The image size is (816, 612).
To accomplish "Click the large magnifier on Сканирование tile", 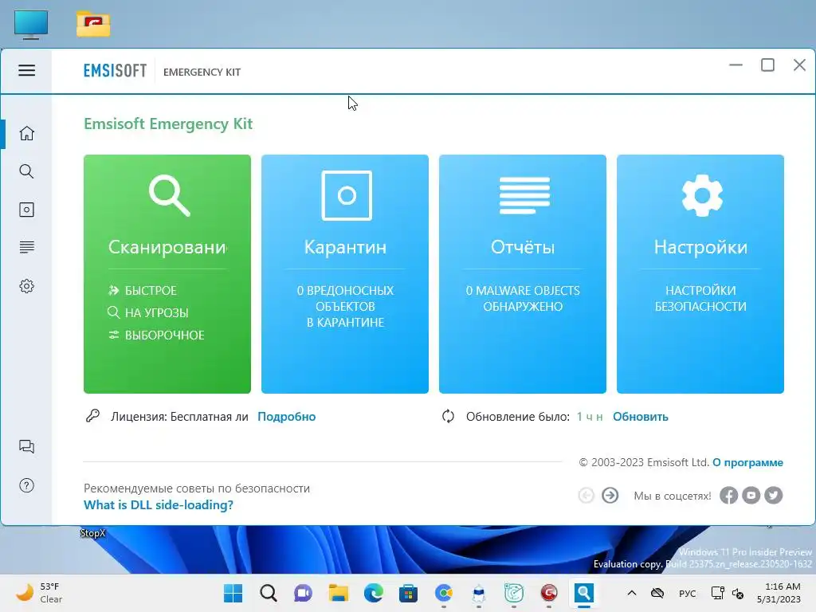I will click(169, 195).
